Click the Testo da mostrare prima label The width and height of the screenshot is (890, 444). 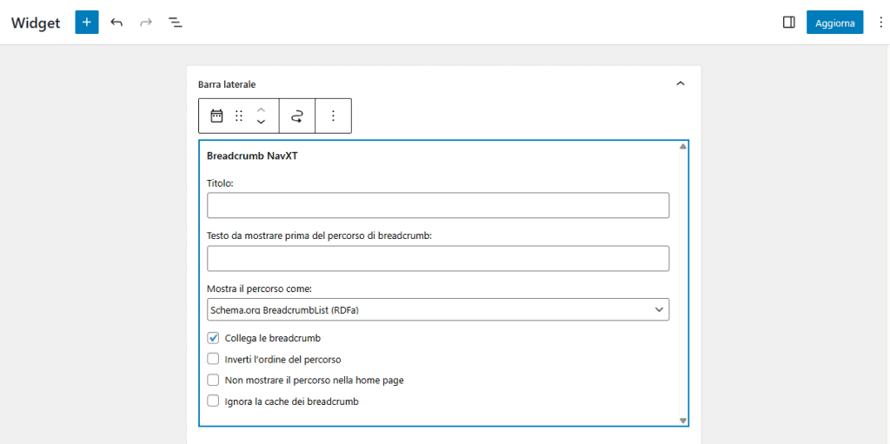(x=320, y=236)
